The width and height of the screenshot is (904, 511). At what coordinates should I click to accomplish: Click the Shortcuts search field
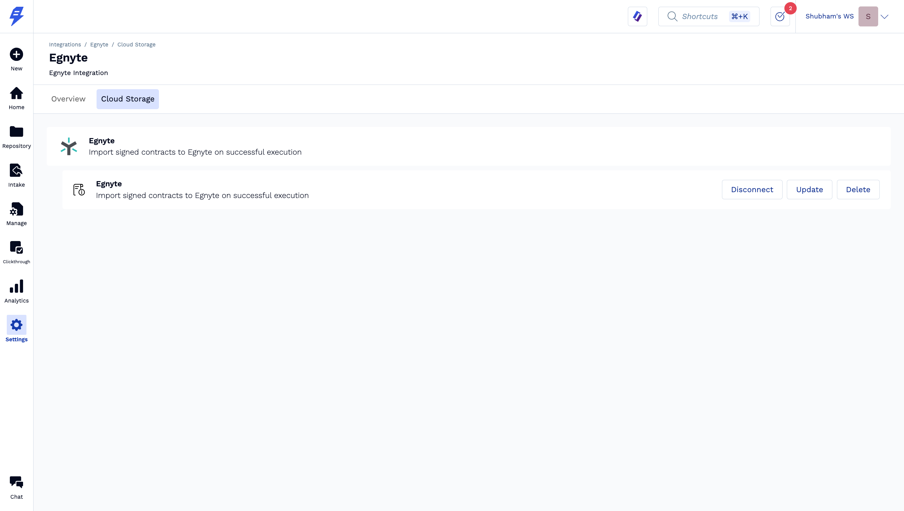(708, 17)
